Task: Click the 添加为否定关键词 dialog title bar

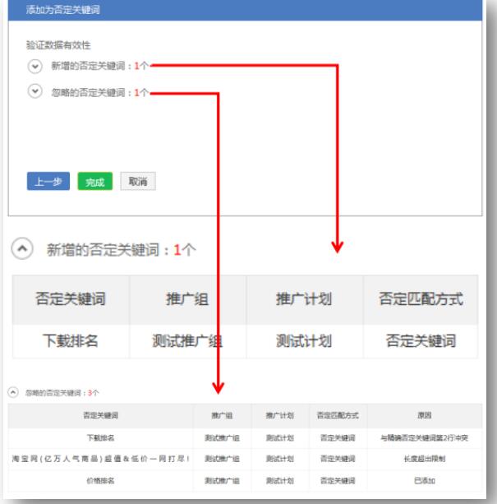Action: (246, 10)
